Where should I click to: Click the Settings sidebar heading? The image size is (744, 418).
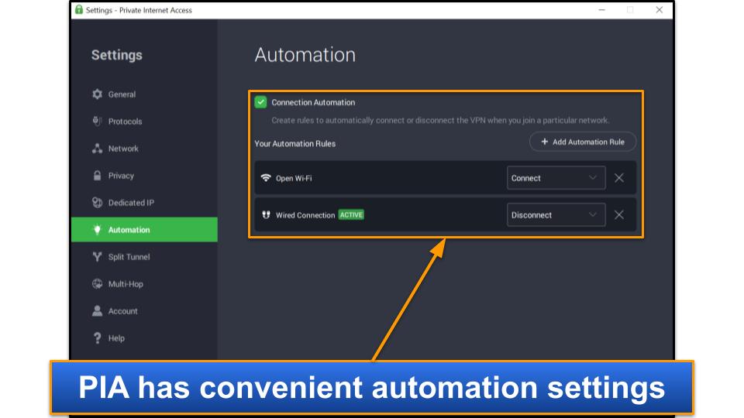click(x=117, y=55)
